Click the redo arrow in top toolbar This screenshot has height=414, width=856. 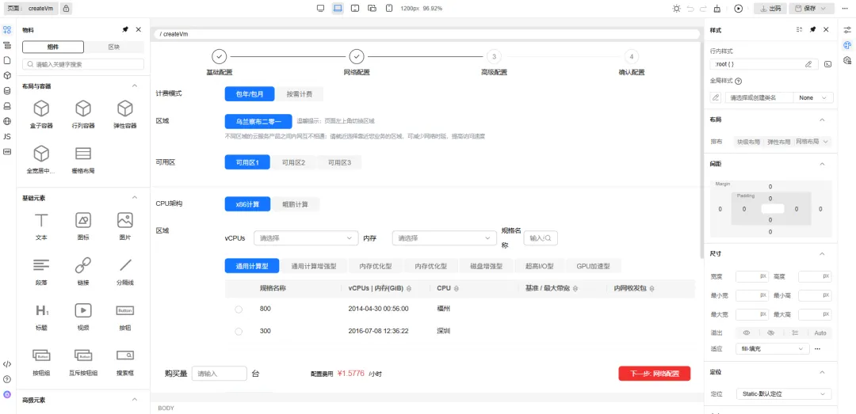click(x=703, y=9)
